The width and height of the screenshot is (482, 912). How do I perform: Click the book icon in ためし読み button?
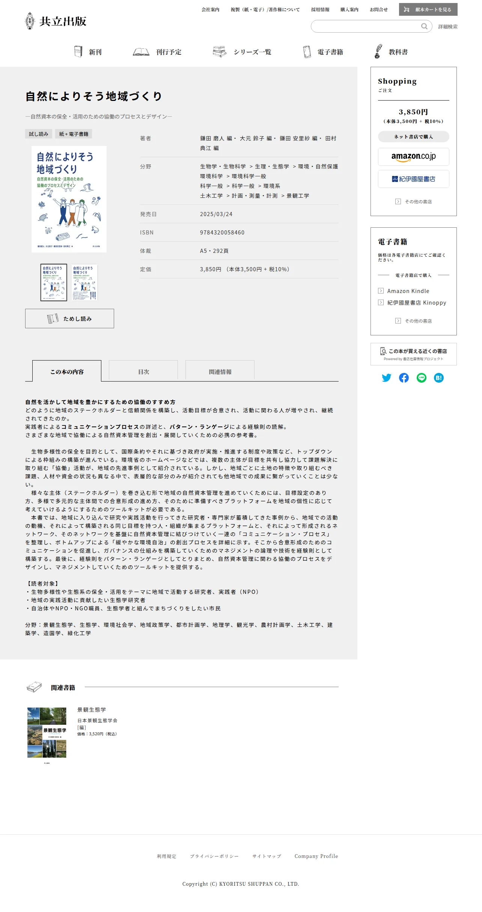click(x=53, y=319)
